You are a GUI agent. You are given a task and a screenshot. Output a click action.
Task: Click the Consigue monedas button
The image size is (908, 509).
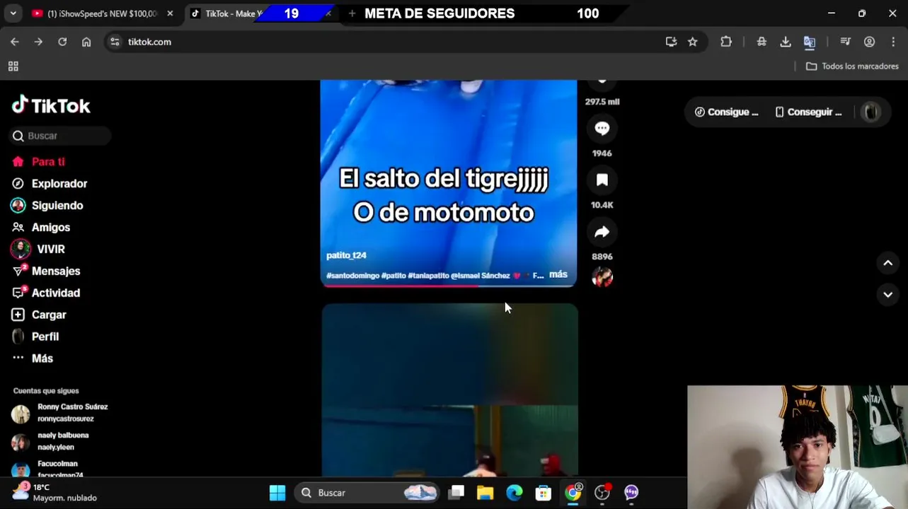(727, 112)
